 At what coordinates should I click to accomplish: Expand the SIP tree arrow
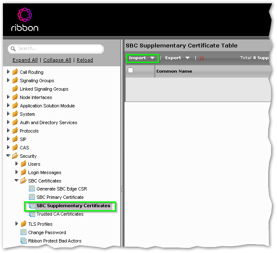pos(8,139)
